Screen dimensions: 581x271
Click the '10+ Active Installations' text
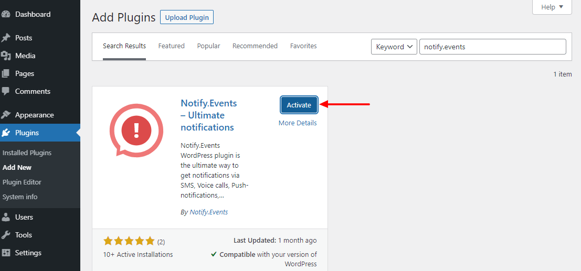(x=138, y=254)
